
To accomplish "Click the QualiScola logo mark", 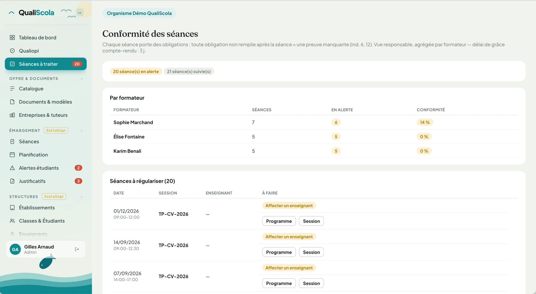I will pyautogui.click(x=11, y=13).
